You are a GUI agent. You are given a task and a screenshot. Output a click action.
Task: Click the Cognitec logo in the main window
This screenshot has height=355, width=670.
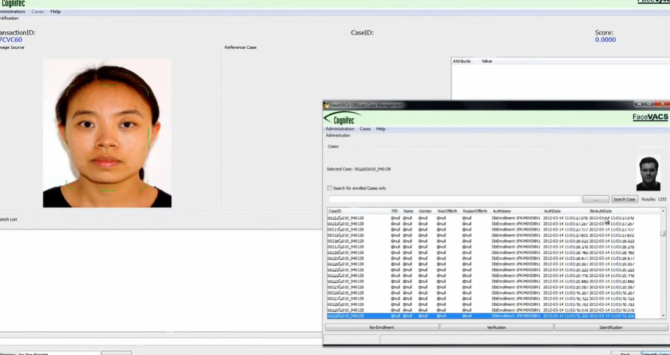(13, 3)
